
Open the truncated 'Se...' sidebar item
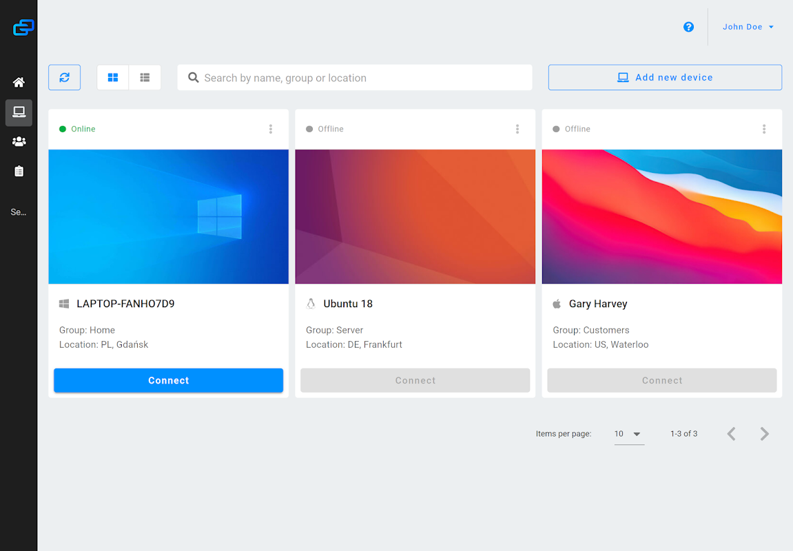18,212
